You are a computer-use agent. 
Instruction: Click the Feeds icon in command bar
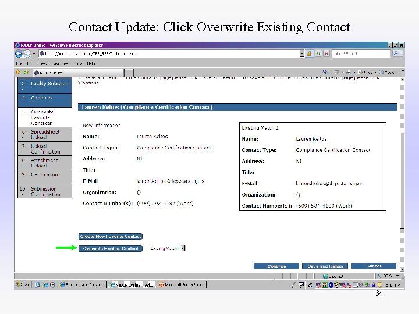tap(337, 72)
